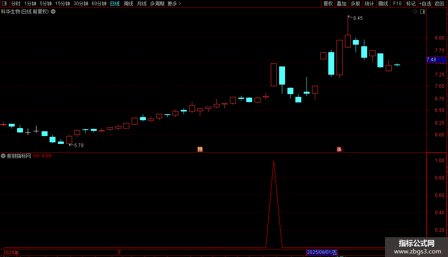The height and width of the screenshot is (257, 448).
Task: Click the 股朋指标网 indicator name
Action: (19, 156)
